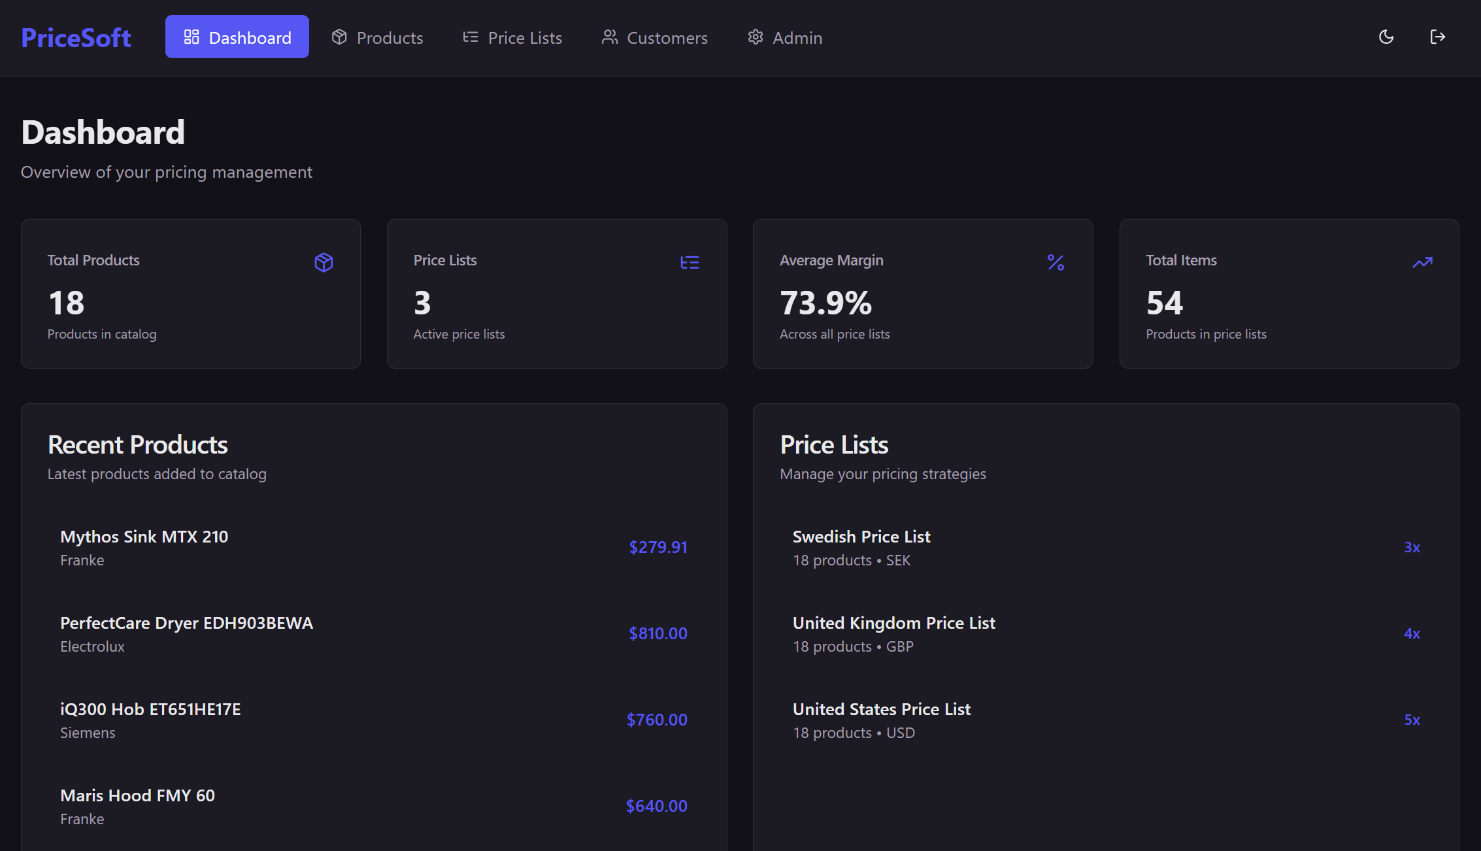
Task: Click the gear icon next to Admin
Action: click(756, 37)
